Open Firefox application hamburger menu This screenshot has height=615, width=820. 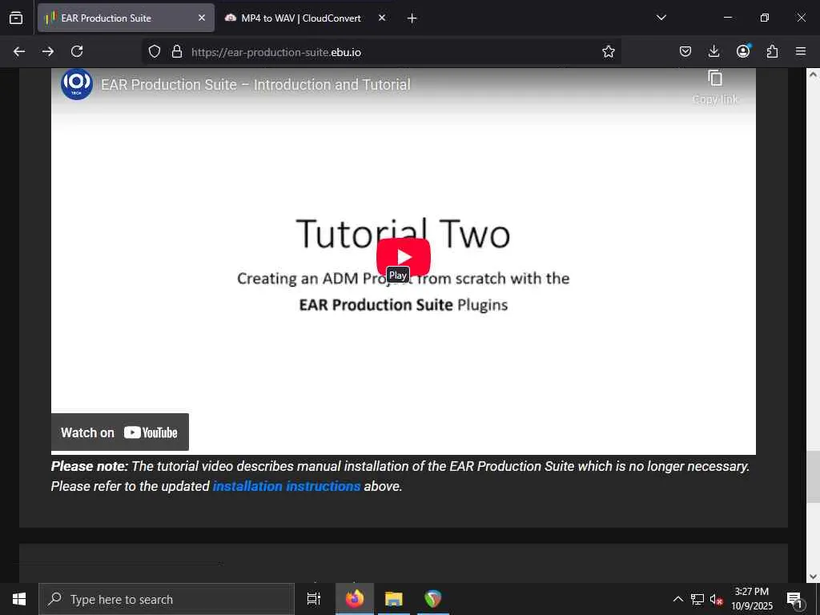(801, 51)
